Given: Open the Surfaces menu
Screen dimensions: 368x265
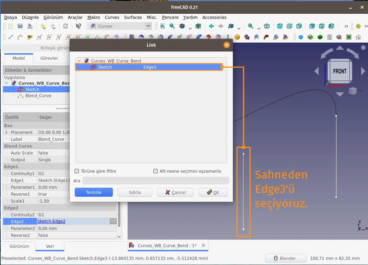Looking at the screenshot, I should [133, 18].
